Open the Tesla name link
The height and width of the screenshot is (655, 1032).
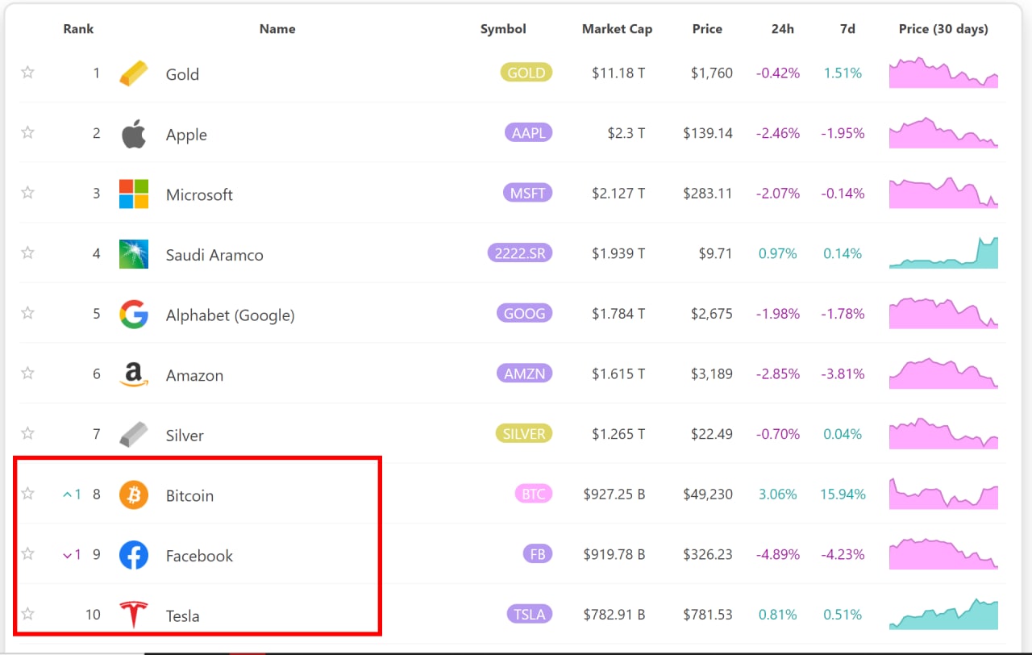point(182,616)
